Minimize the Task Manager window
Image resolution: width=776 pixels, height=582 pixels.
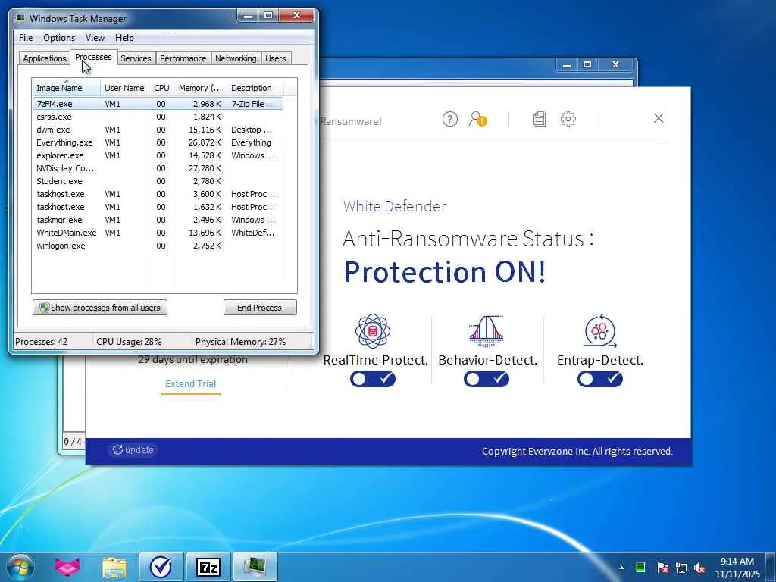tap(248, 16)
